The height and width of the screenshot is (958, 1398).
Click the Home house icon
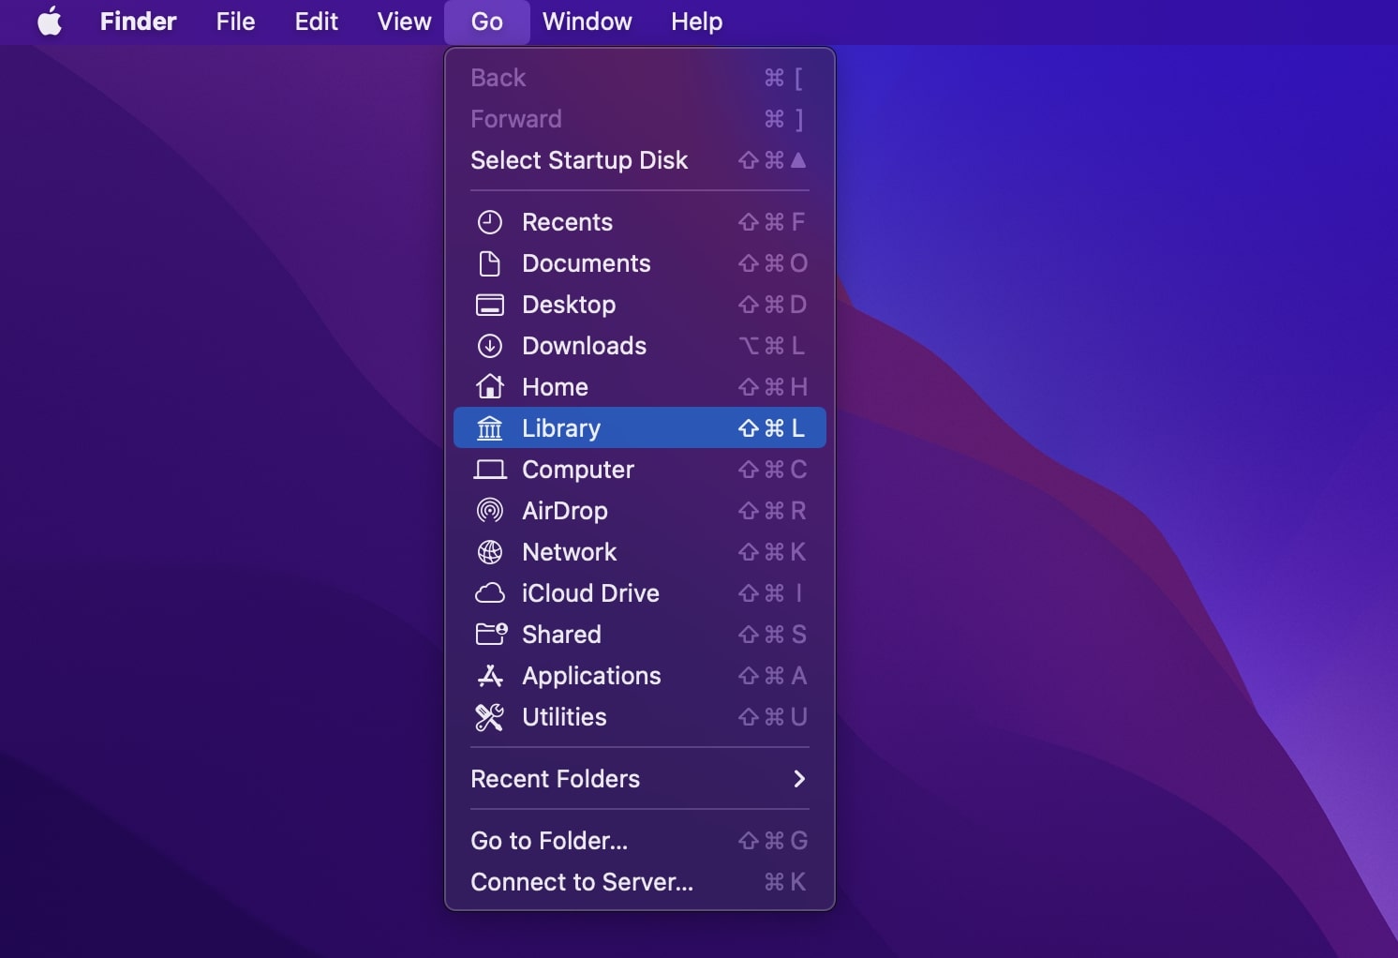click(490, 386)
